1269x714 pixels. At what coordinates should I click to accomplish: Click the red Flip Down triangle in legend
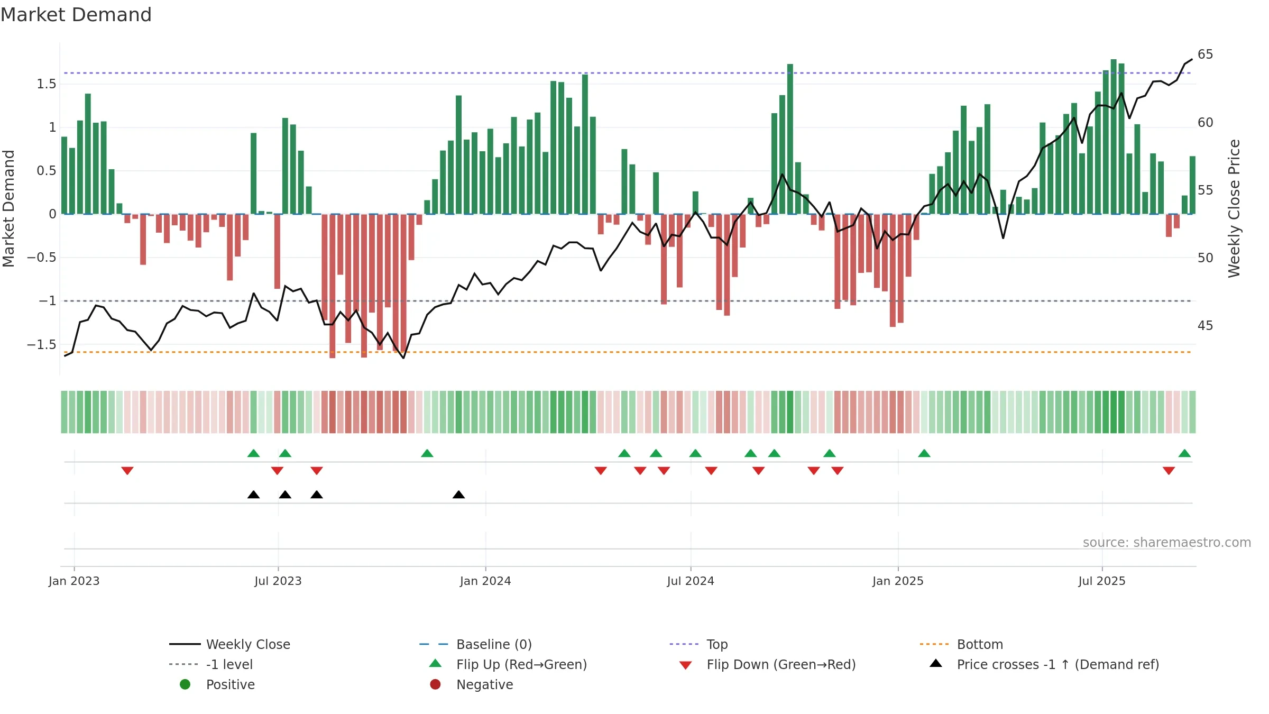click(x=686, y=665)
